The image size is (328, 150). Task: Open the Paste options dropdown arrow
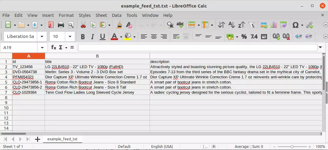click(109, 25)
